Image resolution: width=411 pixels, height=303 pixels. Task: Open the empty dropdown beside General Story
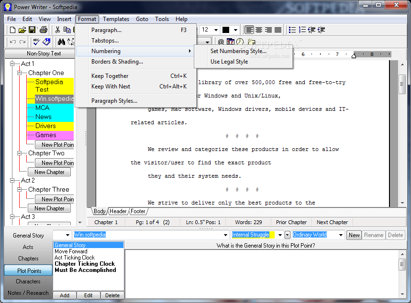[67, 235]
